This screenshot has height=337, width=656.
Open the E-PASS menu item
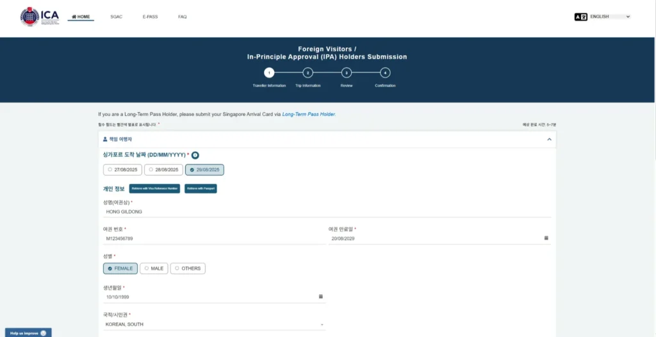(x=150, y=17)
